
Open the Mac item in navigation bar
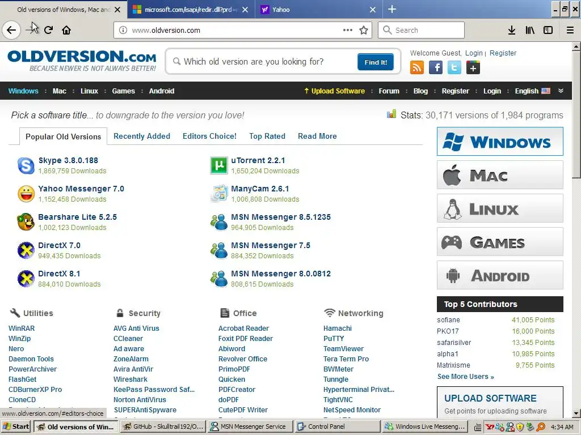[59, 91]
